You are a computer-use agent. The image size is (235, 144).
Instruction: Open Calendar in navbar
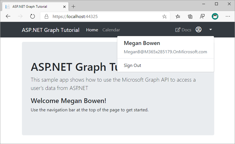tap(111, 30)
